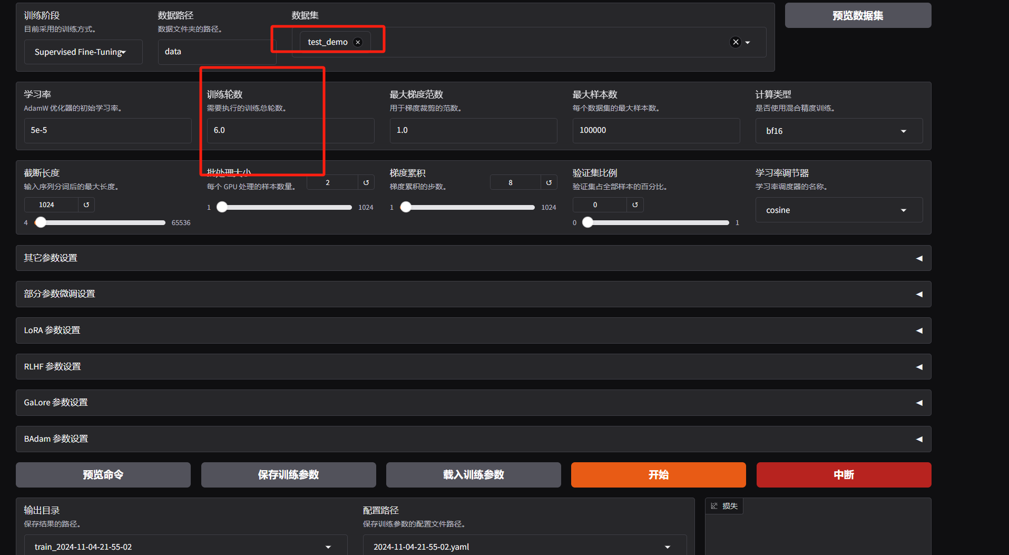Screen dimensions: 1009x555
Task: Open the dataset dropdown arrow
Action: [748, 43]
